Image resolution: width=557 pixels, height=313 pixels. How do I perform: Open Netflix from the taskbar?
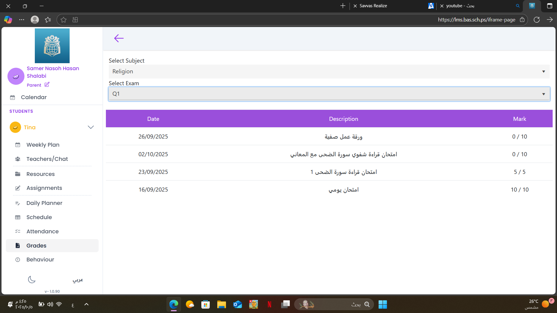tap(269, 304)
